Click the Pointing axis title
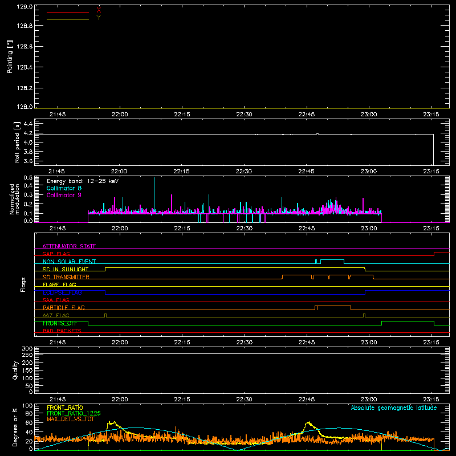Screen dimensions: 456x456 [x=10, y=56]
